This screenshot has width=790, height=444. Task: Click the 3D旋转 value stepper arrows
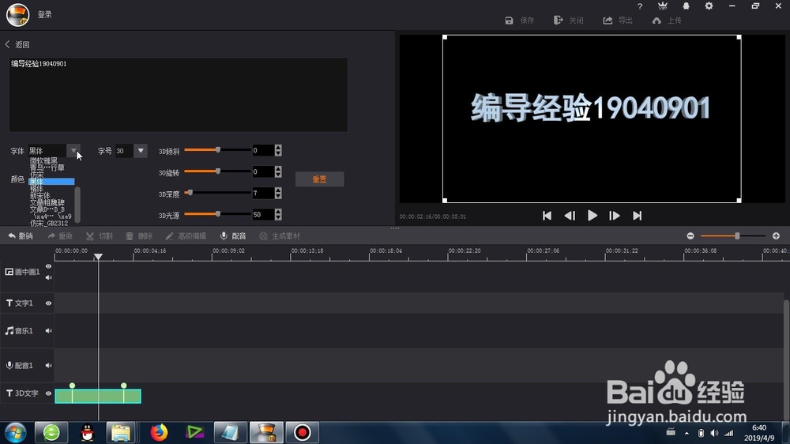click(x=278, y=172)
